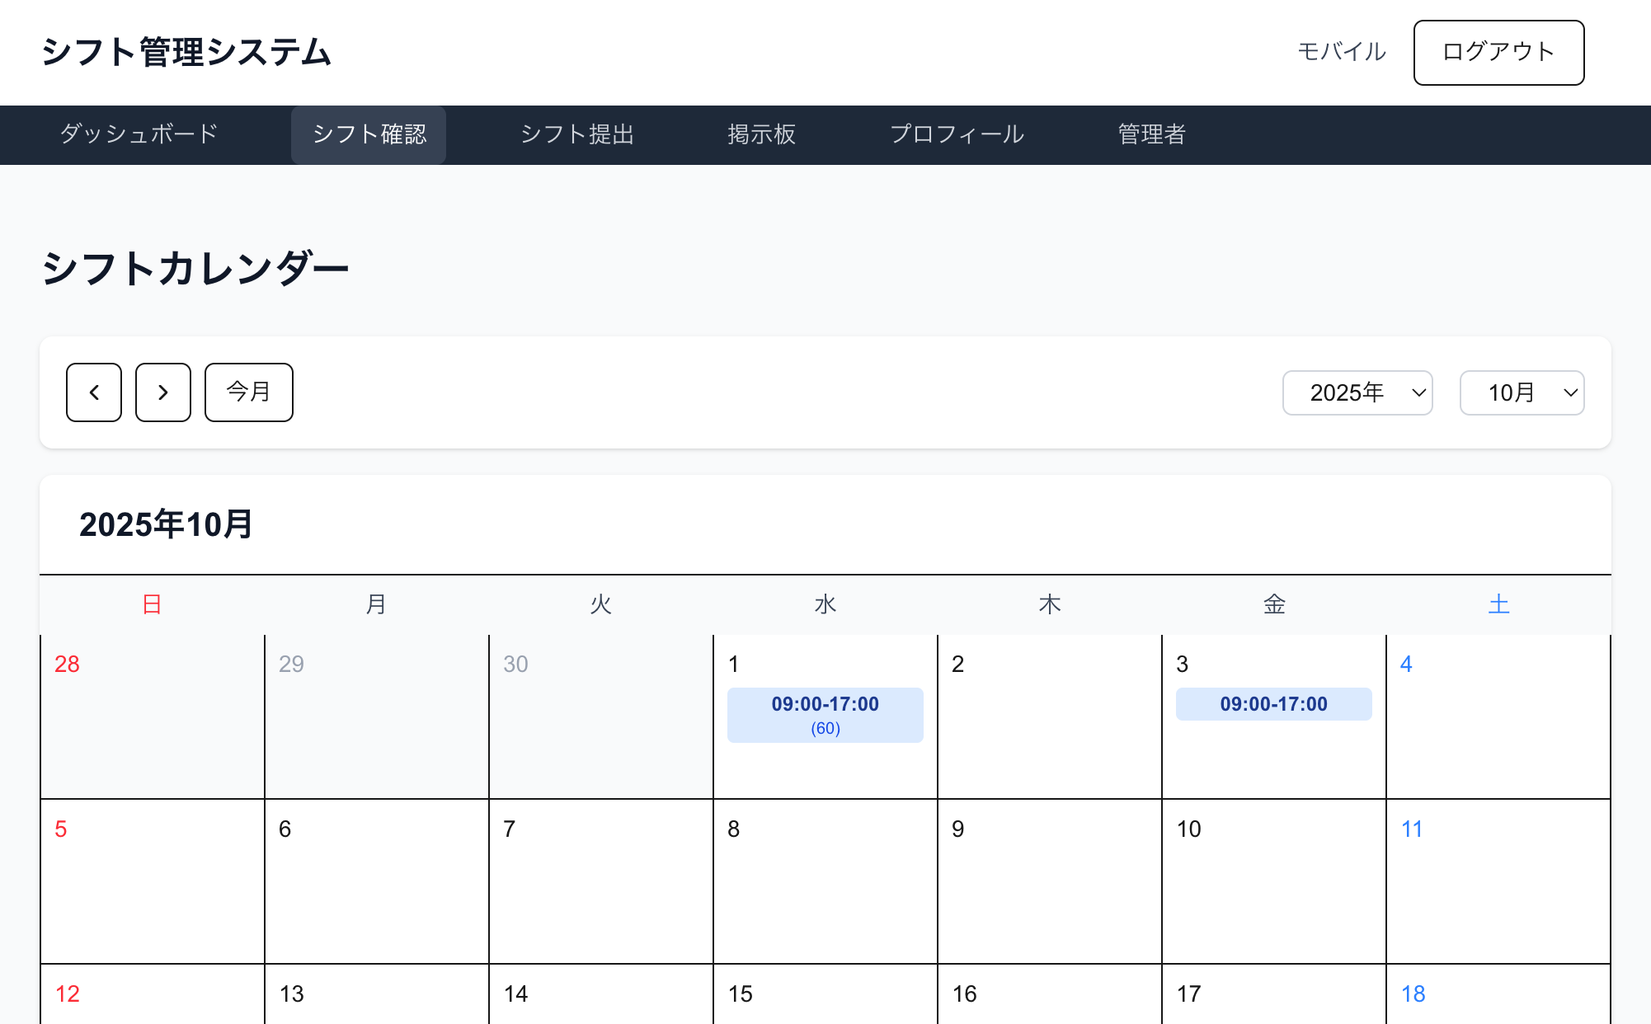Open the 掲示板 tab

(761, 134)
